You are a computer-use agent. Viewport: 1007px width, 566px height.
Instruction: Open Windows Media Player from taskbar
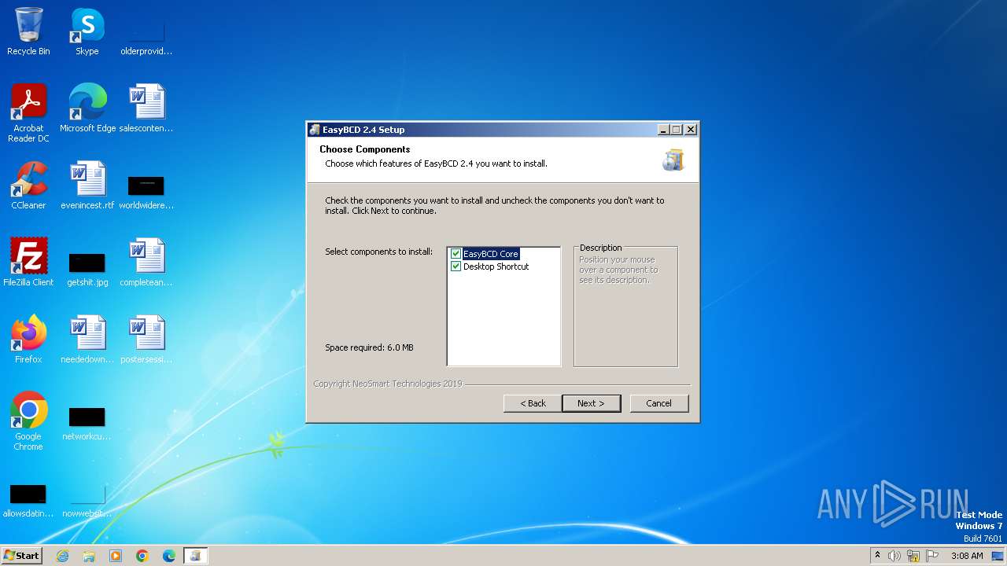[x=116, y=556]
